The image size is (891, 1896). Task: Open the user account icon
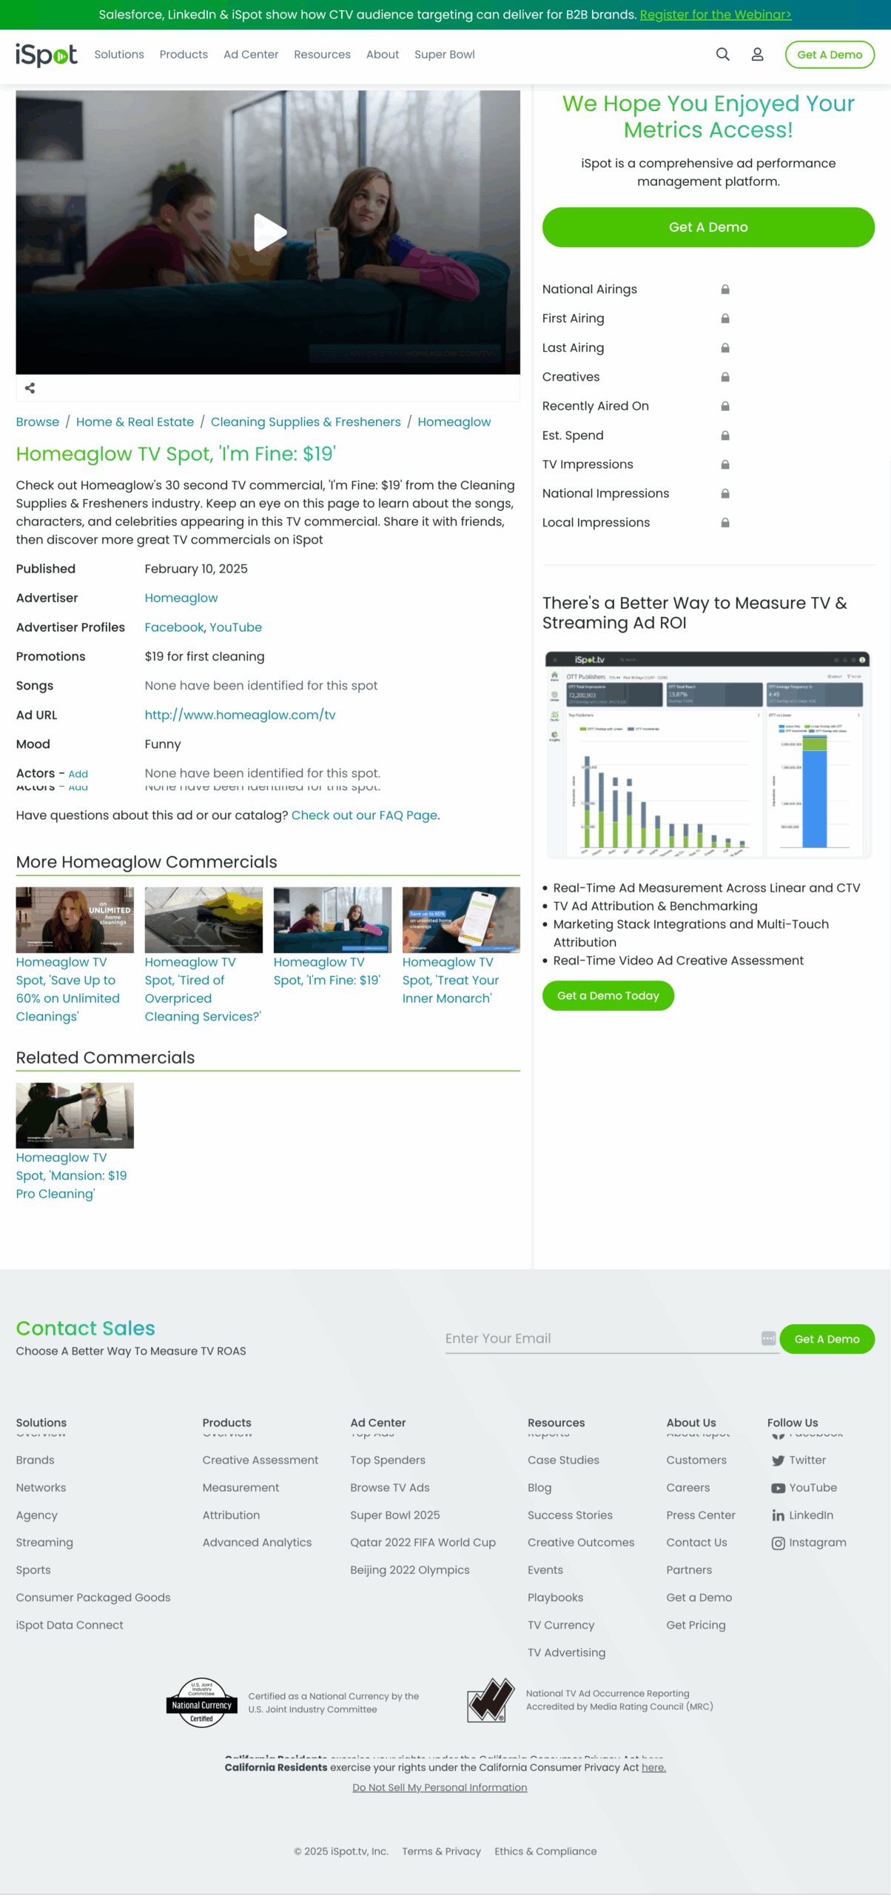coord(757,55)
